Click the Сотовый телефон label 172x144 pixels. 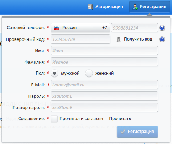(26, 28)
